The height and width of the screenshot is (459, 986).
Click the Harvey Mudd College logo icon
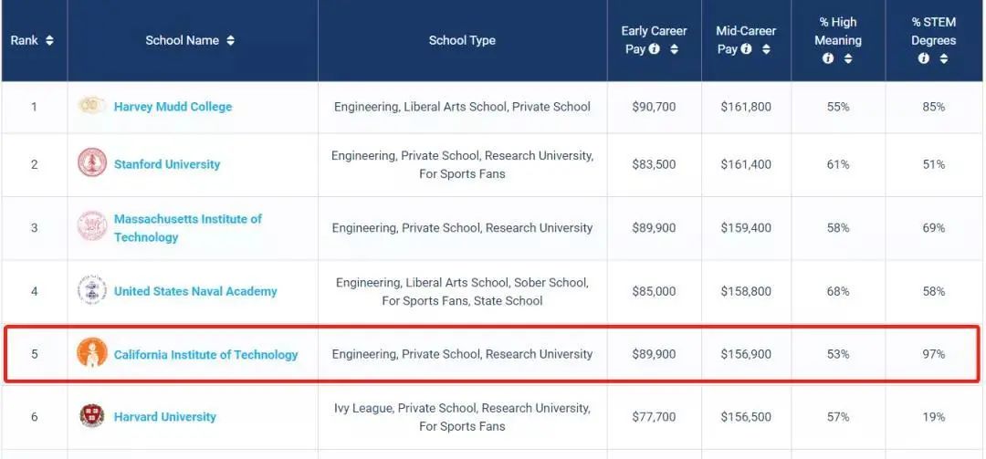click(x=92, y=107)
